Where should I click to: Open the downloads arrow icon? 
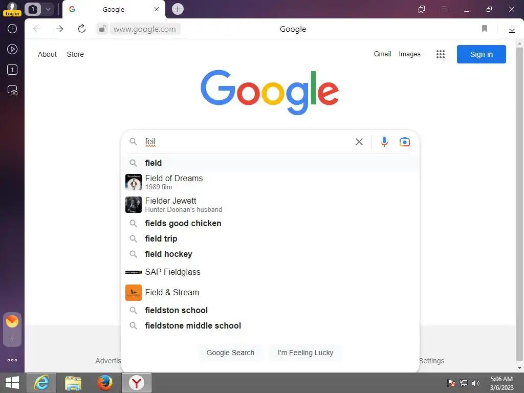click(512, 29)
